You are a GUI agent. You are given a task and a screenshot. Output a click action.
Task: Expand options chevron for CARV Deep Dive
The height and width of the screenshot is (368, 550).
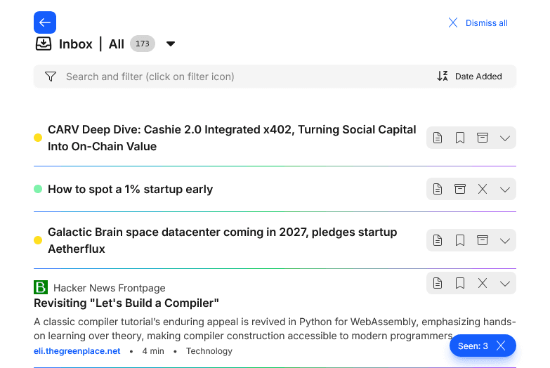point(504,138)
